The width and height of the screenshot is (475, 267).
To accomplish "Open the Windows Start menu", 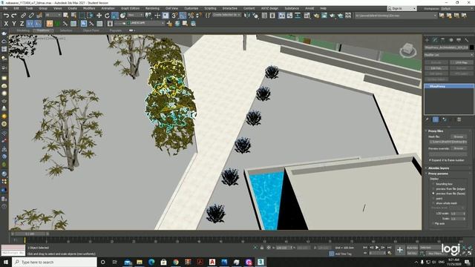I will (6, 262).
